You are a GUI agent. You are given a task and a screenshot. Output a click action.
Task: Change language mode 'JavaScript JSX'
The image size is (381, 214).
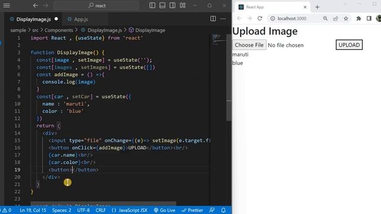(130, 210)
